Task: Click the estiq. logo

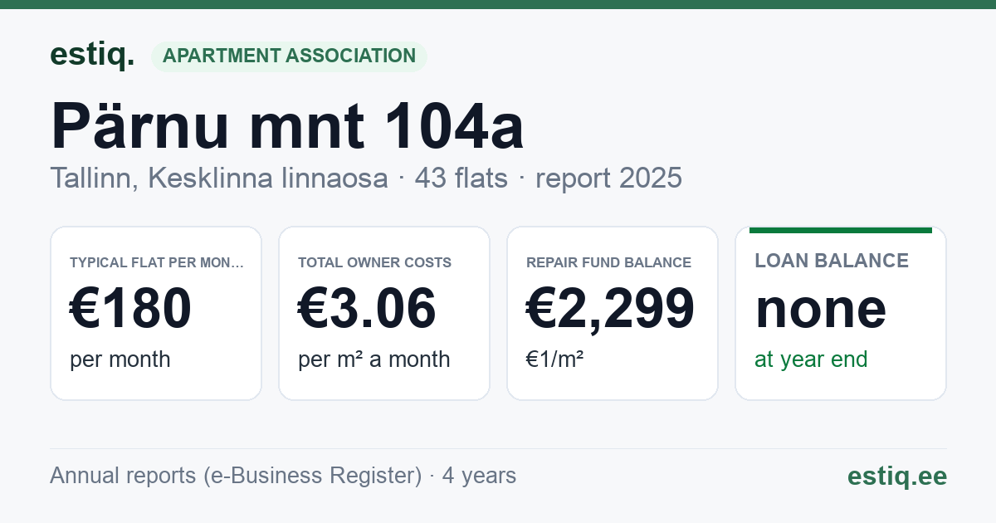Action: click(92, 56)
